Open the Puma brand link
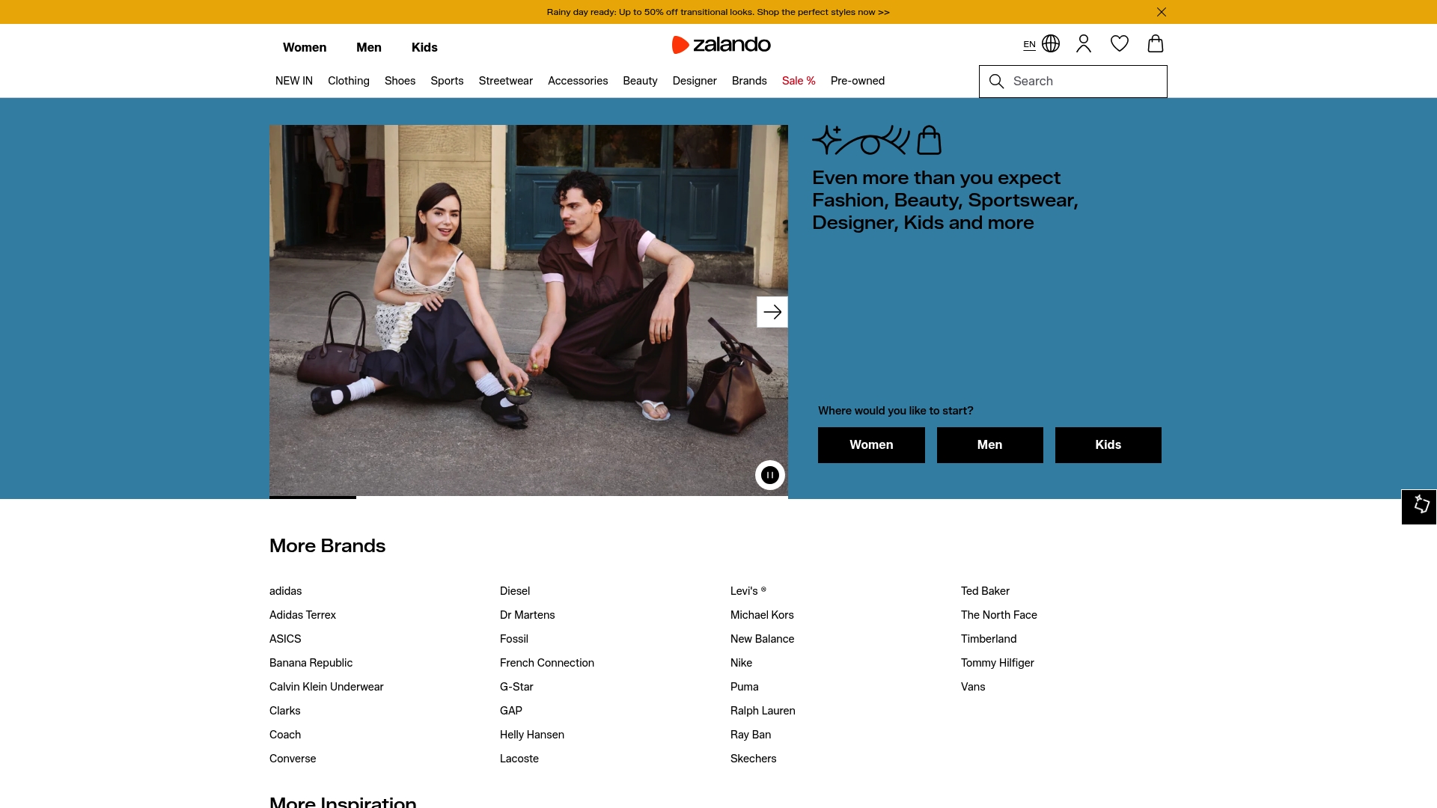The height and width of the screenshot is (808, 1437). [745, 687]
